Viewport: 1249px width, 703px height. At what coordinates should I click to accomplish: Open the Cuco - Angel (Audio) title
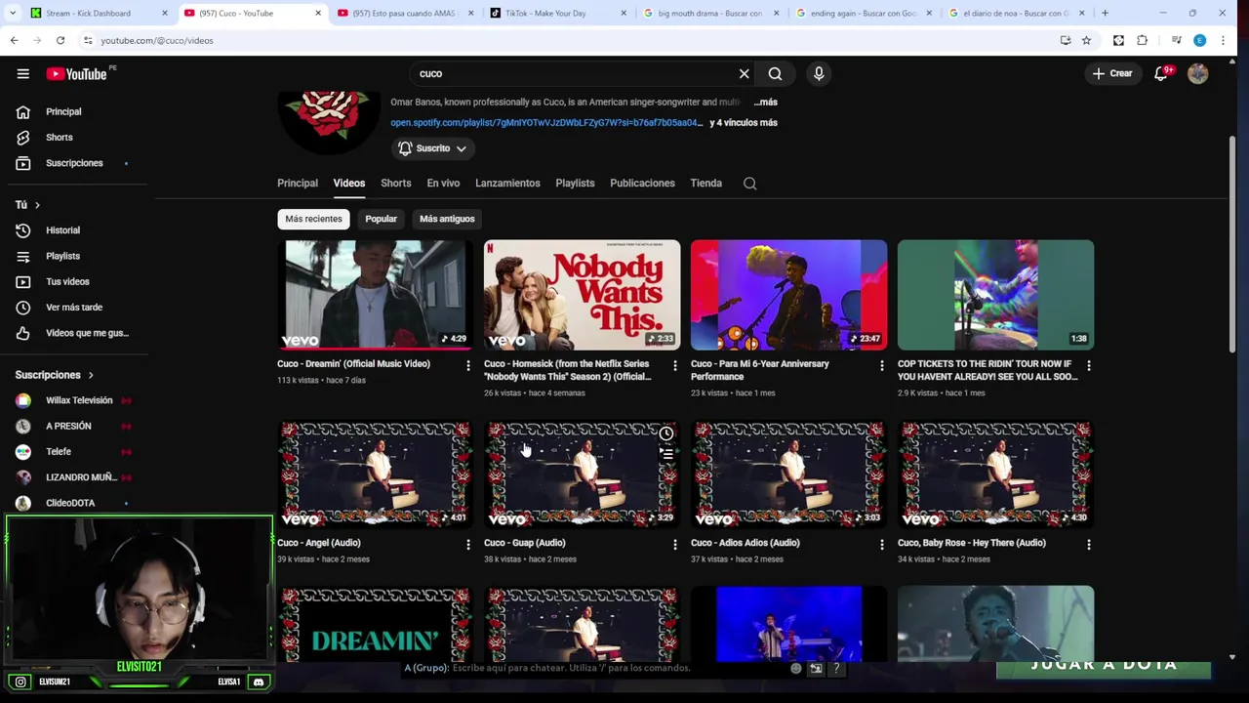pos(319,543)
